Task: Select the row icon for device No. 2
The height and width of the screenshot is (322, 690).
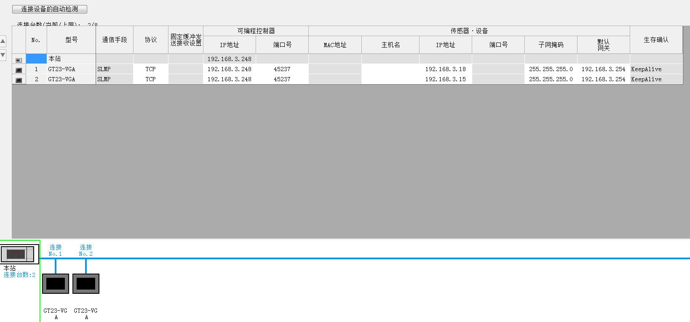Action: click(19, 80)
